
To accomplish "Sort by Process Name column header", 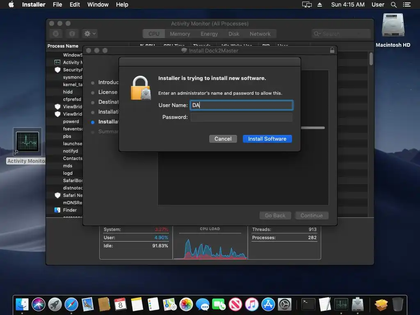I will (63, 46).
